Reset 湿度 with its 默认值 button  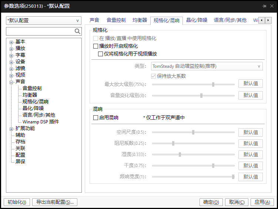251,155
